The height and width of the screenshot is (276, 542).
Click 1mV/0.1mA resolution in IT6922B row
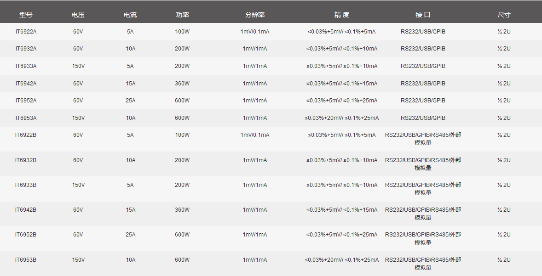pos(255,135)
